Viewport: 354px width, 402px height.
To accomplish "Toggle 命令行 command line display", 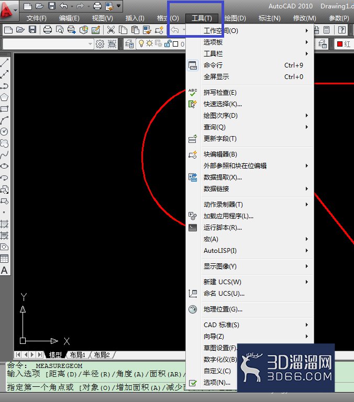I will pos(250,65).
